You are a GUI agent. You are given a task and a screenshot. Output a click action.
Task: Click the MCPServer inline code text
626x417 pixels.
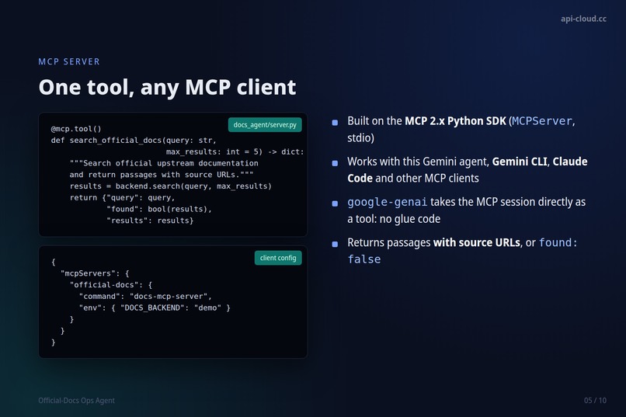[x=542, y=121]
